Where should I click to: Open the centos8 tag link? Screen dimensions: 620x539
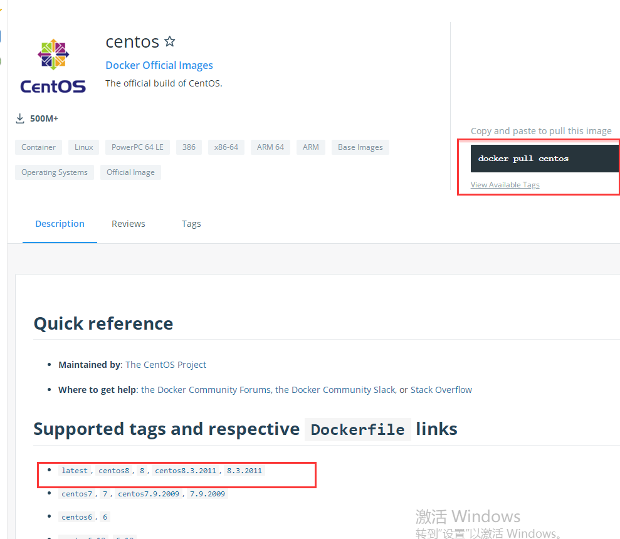(x=114, y=471)
